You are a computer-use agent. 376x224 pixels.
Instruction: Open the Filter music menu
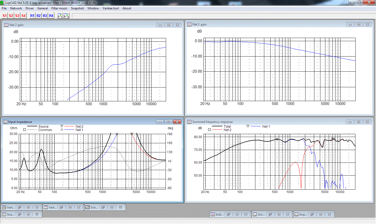(x=59, y=8)
